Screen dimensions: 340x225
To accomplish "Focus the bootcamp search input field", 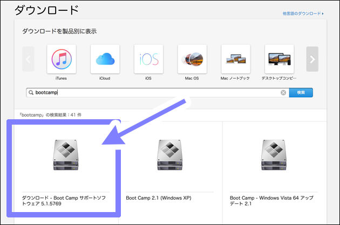I will tap(158, 93).
